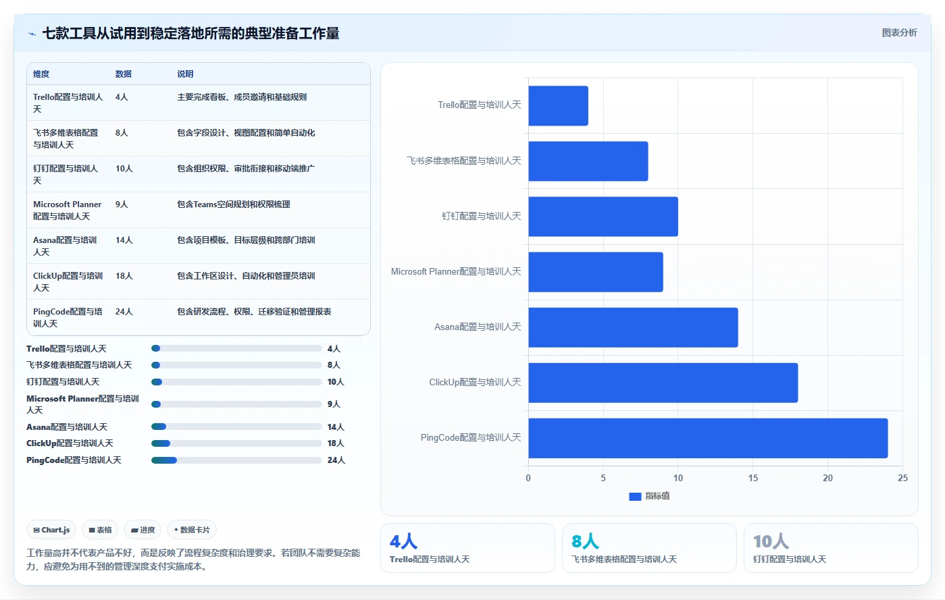This screenshot has height=600, width=945.
Task: Click the ClickUp progress bar
Action: 236,443
